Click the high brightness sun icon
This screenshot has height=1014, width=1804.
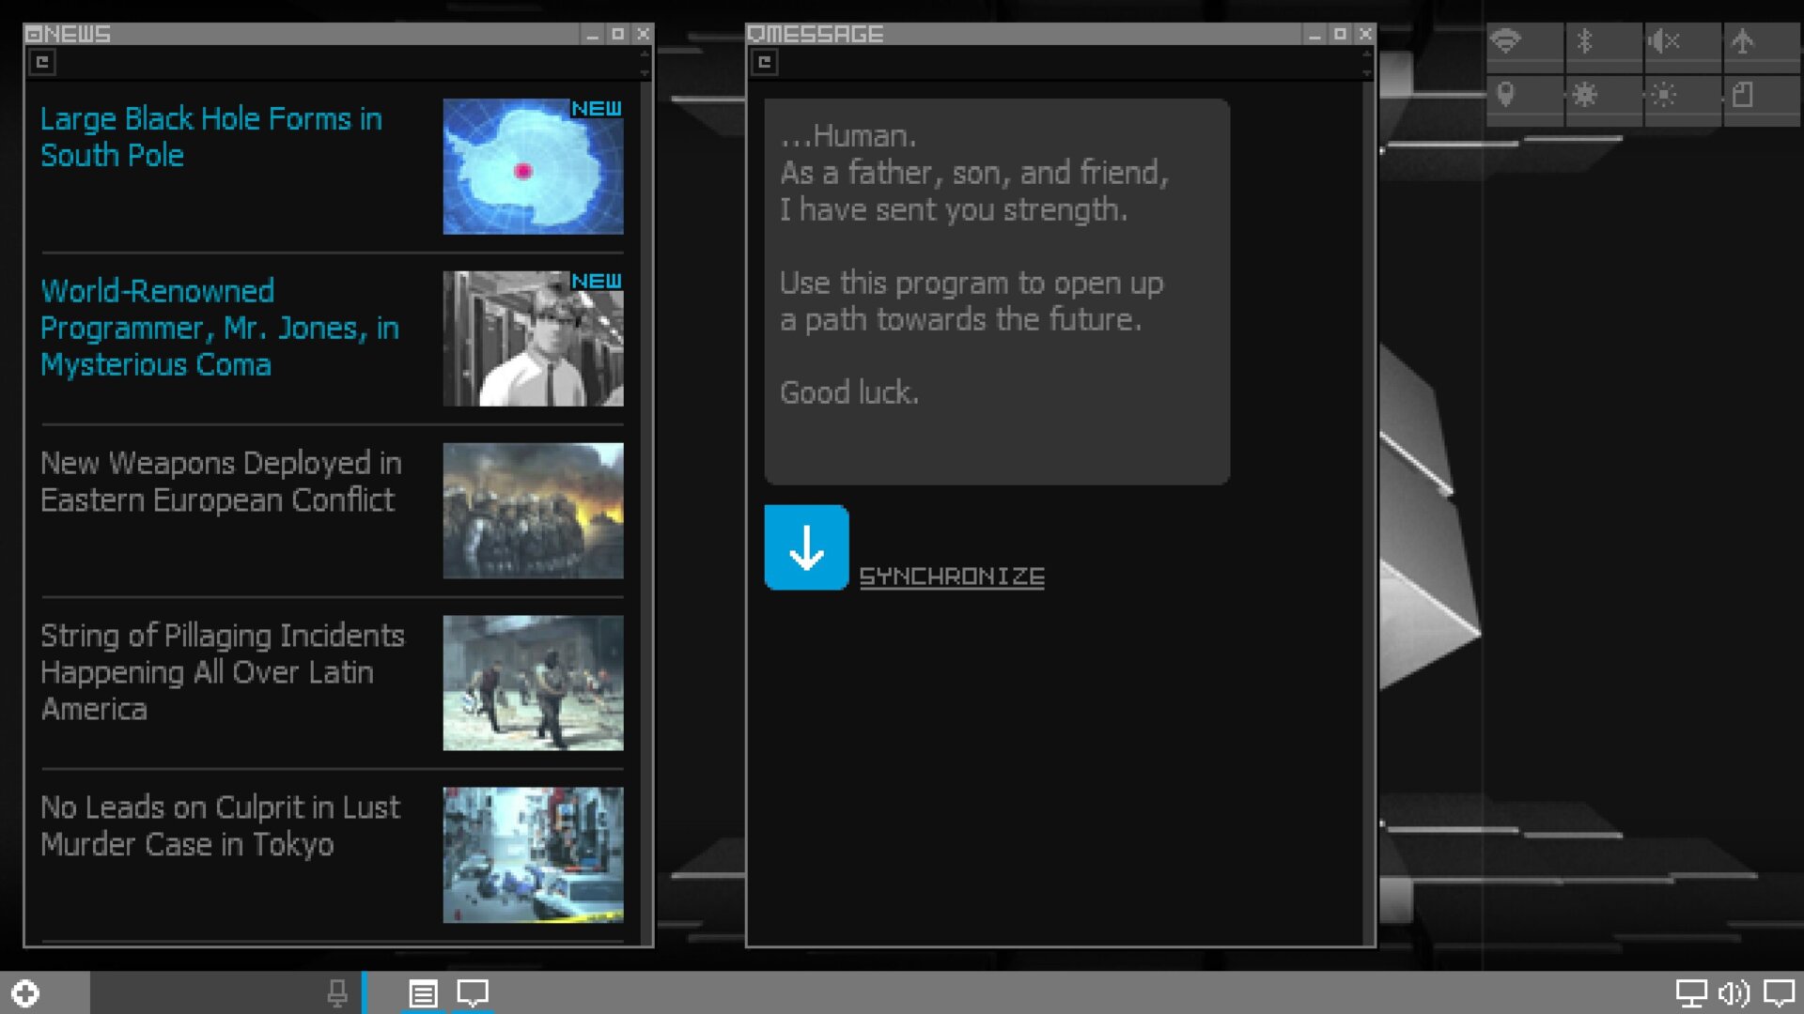click(x=1584, y=95)
